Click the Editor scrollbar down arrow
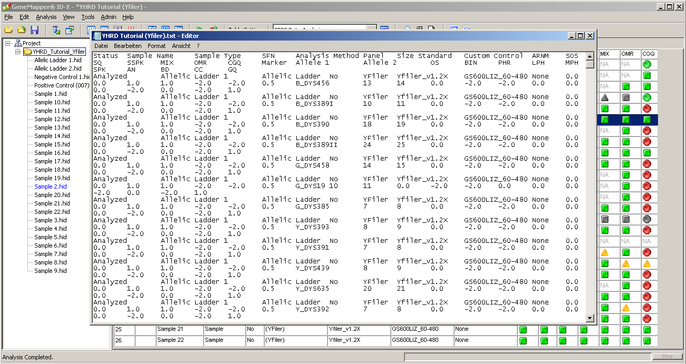Viewport: 686px width, 364px height. (590, 318)
